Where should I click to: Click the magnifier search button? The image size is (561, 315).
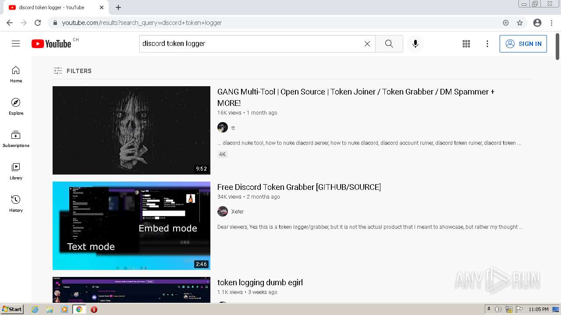pos(389,44)
